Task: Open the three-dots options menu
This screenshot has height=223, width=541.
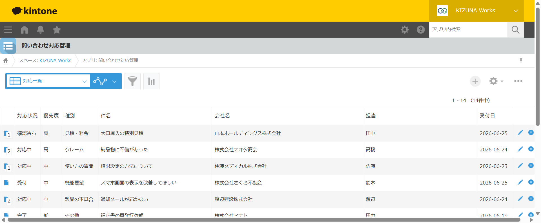Action: pos(518,81)
